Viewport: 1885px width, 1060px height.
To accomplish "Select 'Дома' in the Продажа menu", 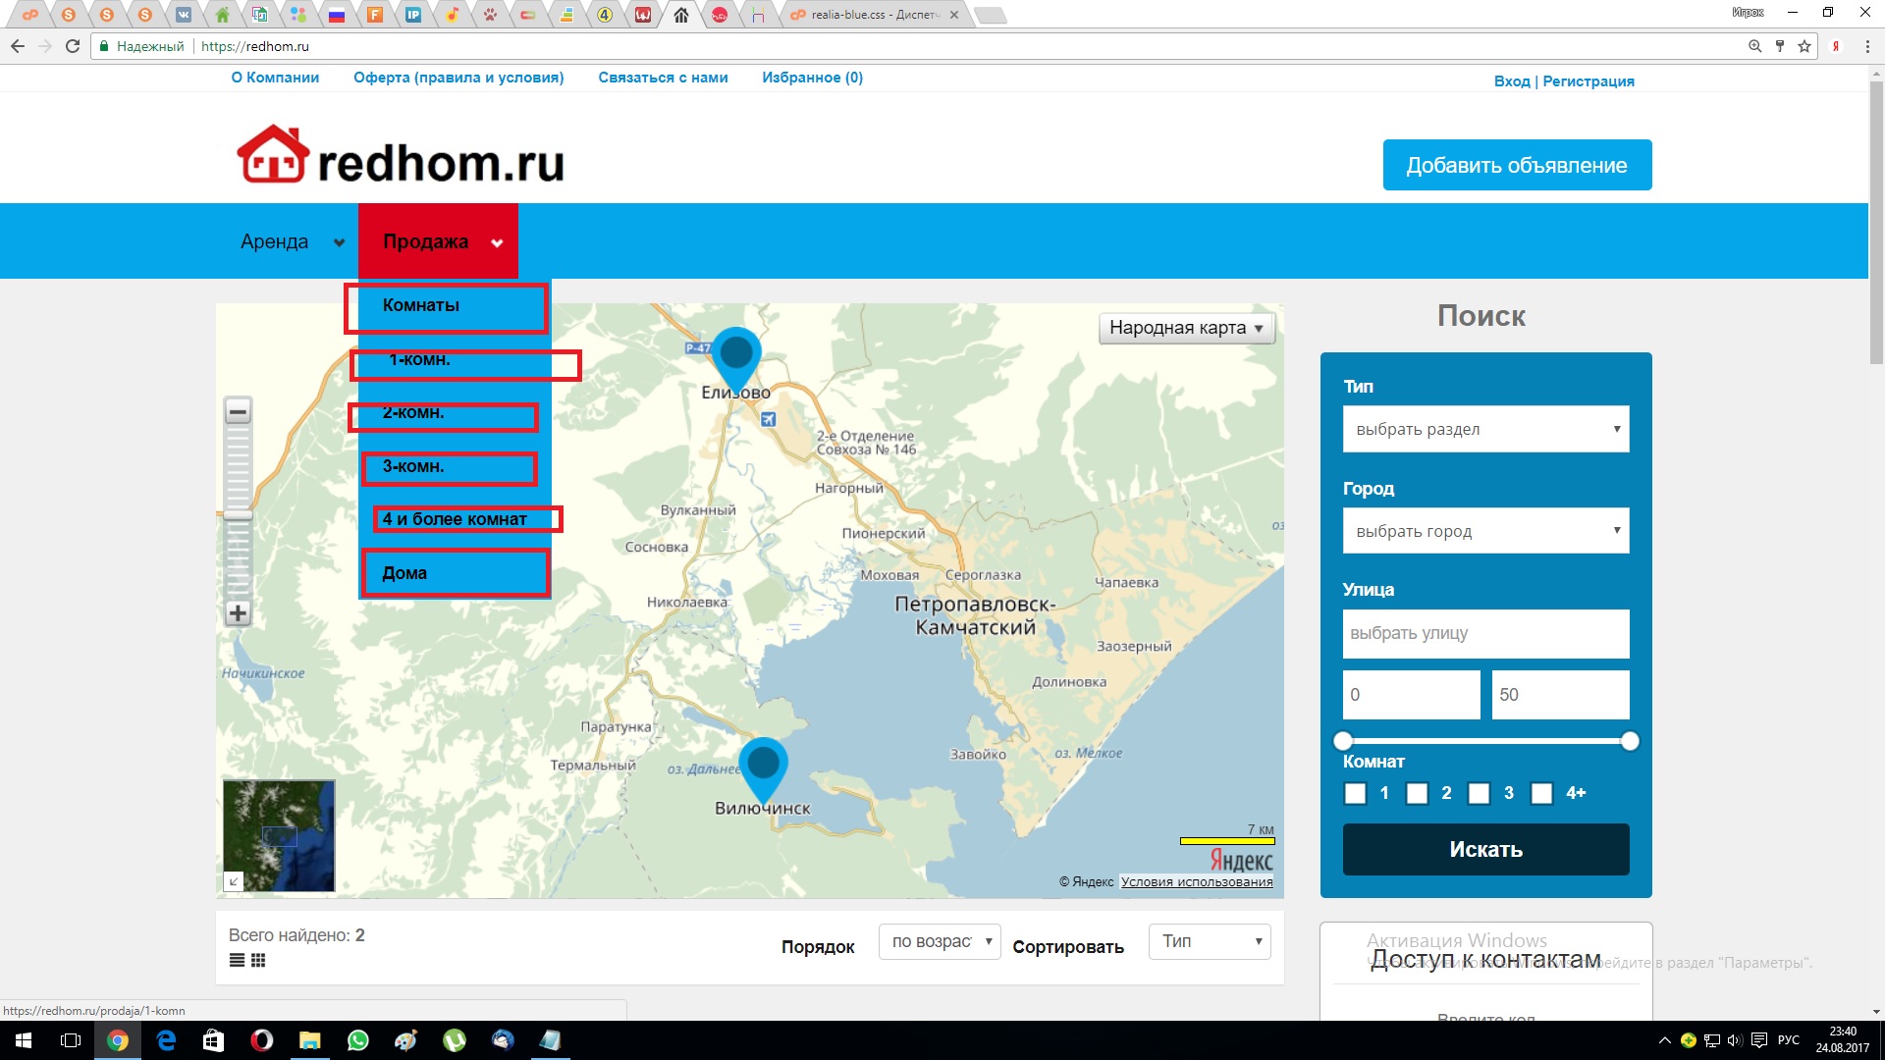I will 404,573.
